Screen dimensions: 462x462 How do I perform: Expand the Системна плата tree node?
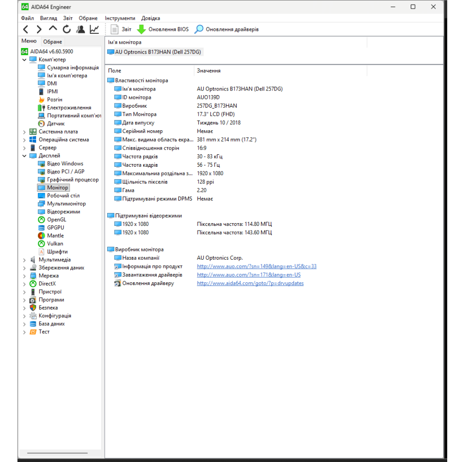pos(24,132)
